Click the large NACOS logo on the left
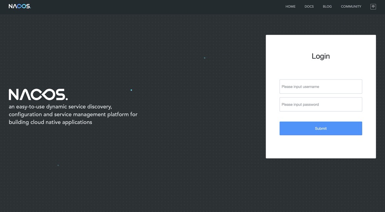The width and height of the screenshot is (385, 212). click(x=38, y=94)
